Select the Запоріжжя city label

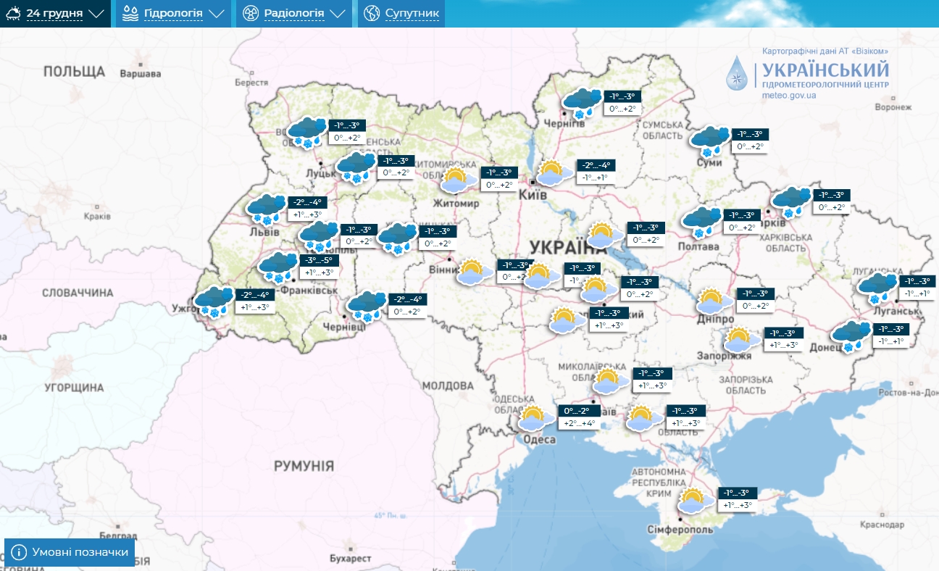pos(725,356)
